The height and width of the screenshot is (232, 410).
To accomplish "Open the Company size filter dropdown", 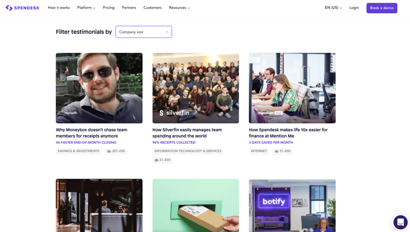I will [x=143, y=32].
